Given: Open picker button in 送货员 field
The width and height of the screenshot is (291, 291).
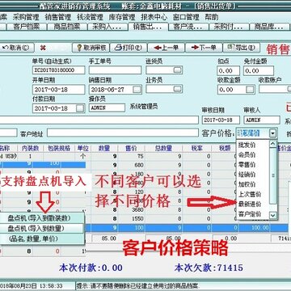Looking at the screenshot, I should pos(177,70).
